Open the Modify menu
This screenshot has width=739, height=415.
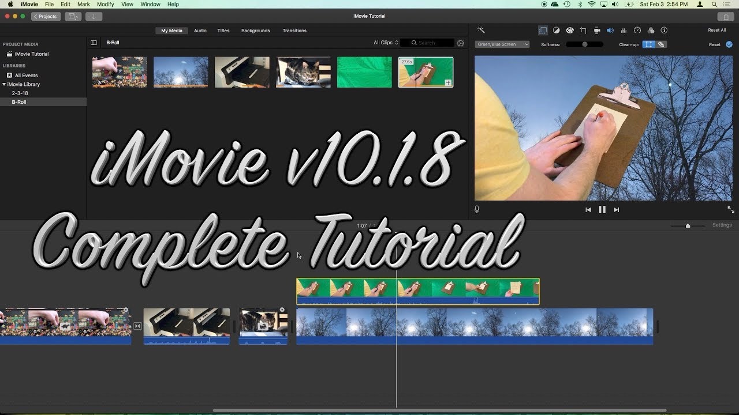[106, 4]
